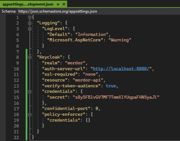Click the secret value string
Screen dimensions: 180x141
click(116, 97)
